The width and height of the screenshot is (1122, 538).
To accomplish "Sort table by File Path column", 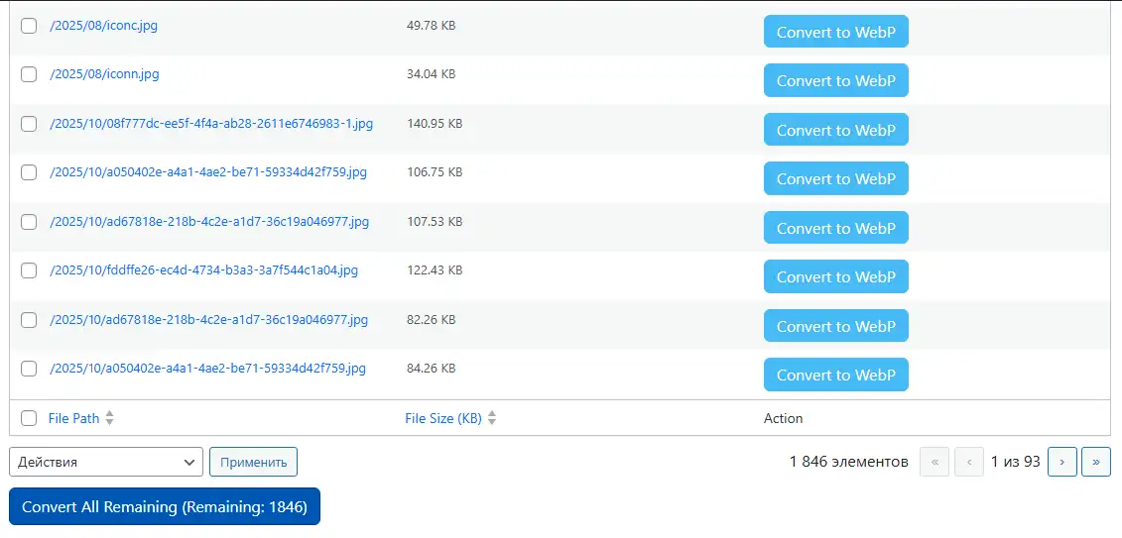I will (73, 418).
